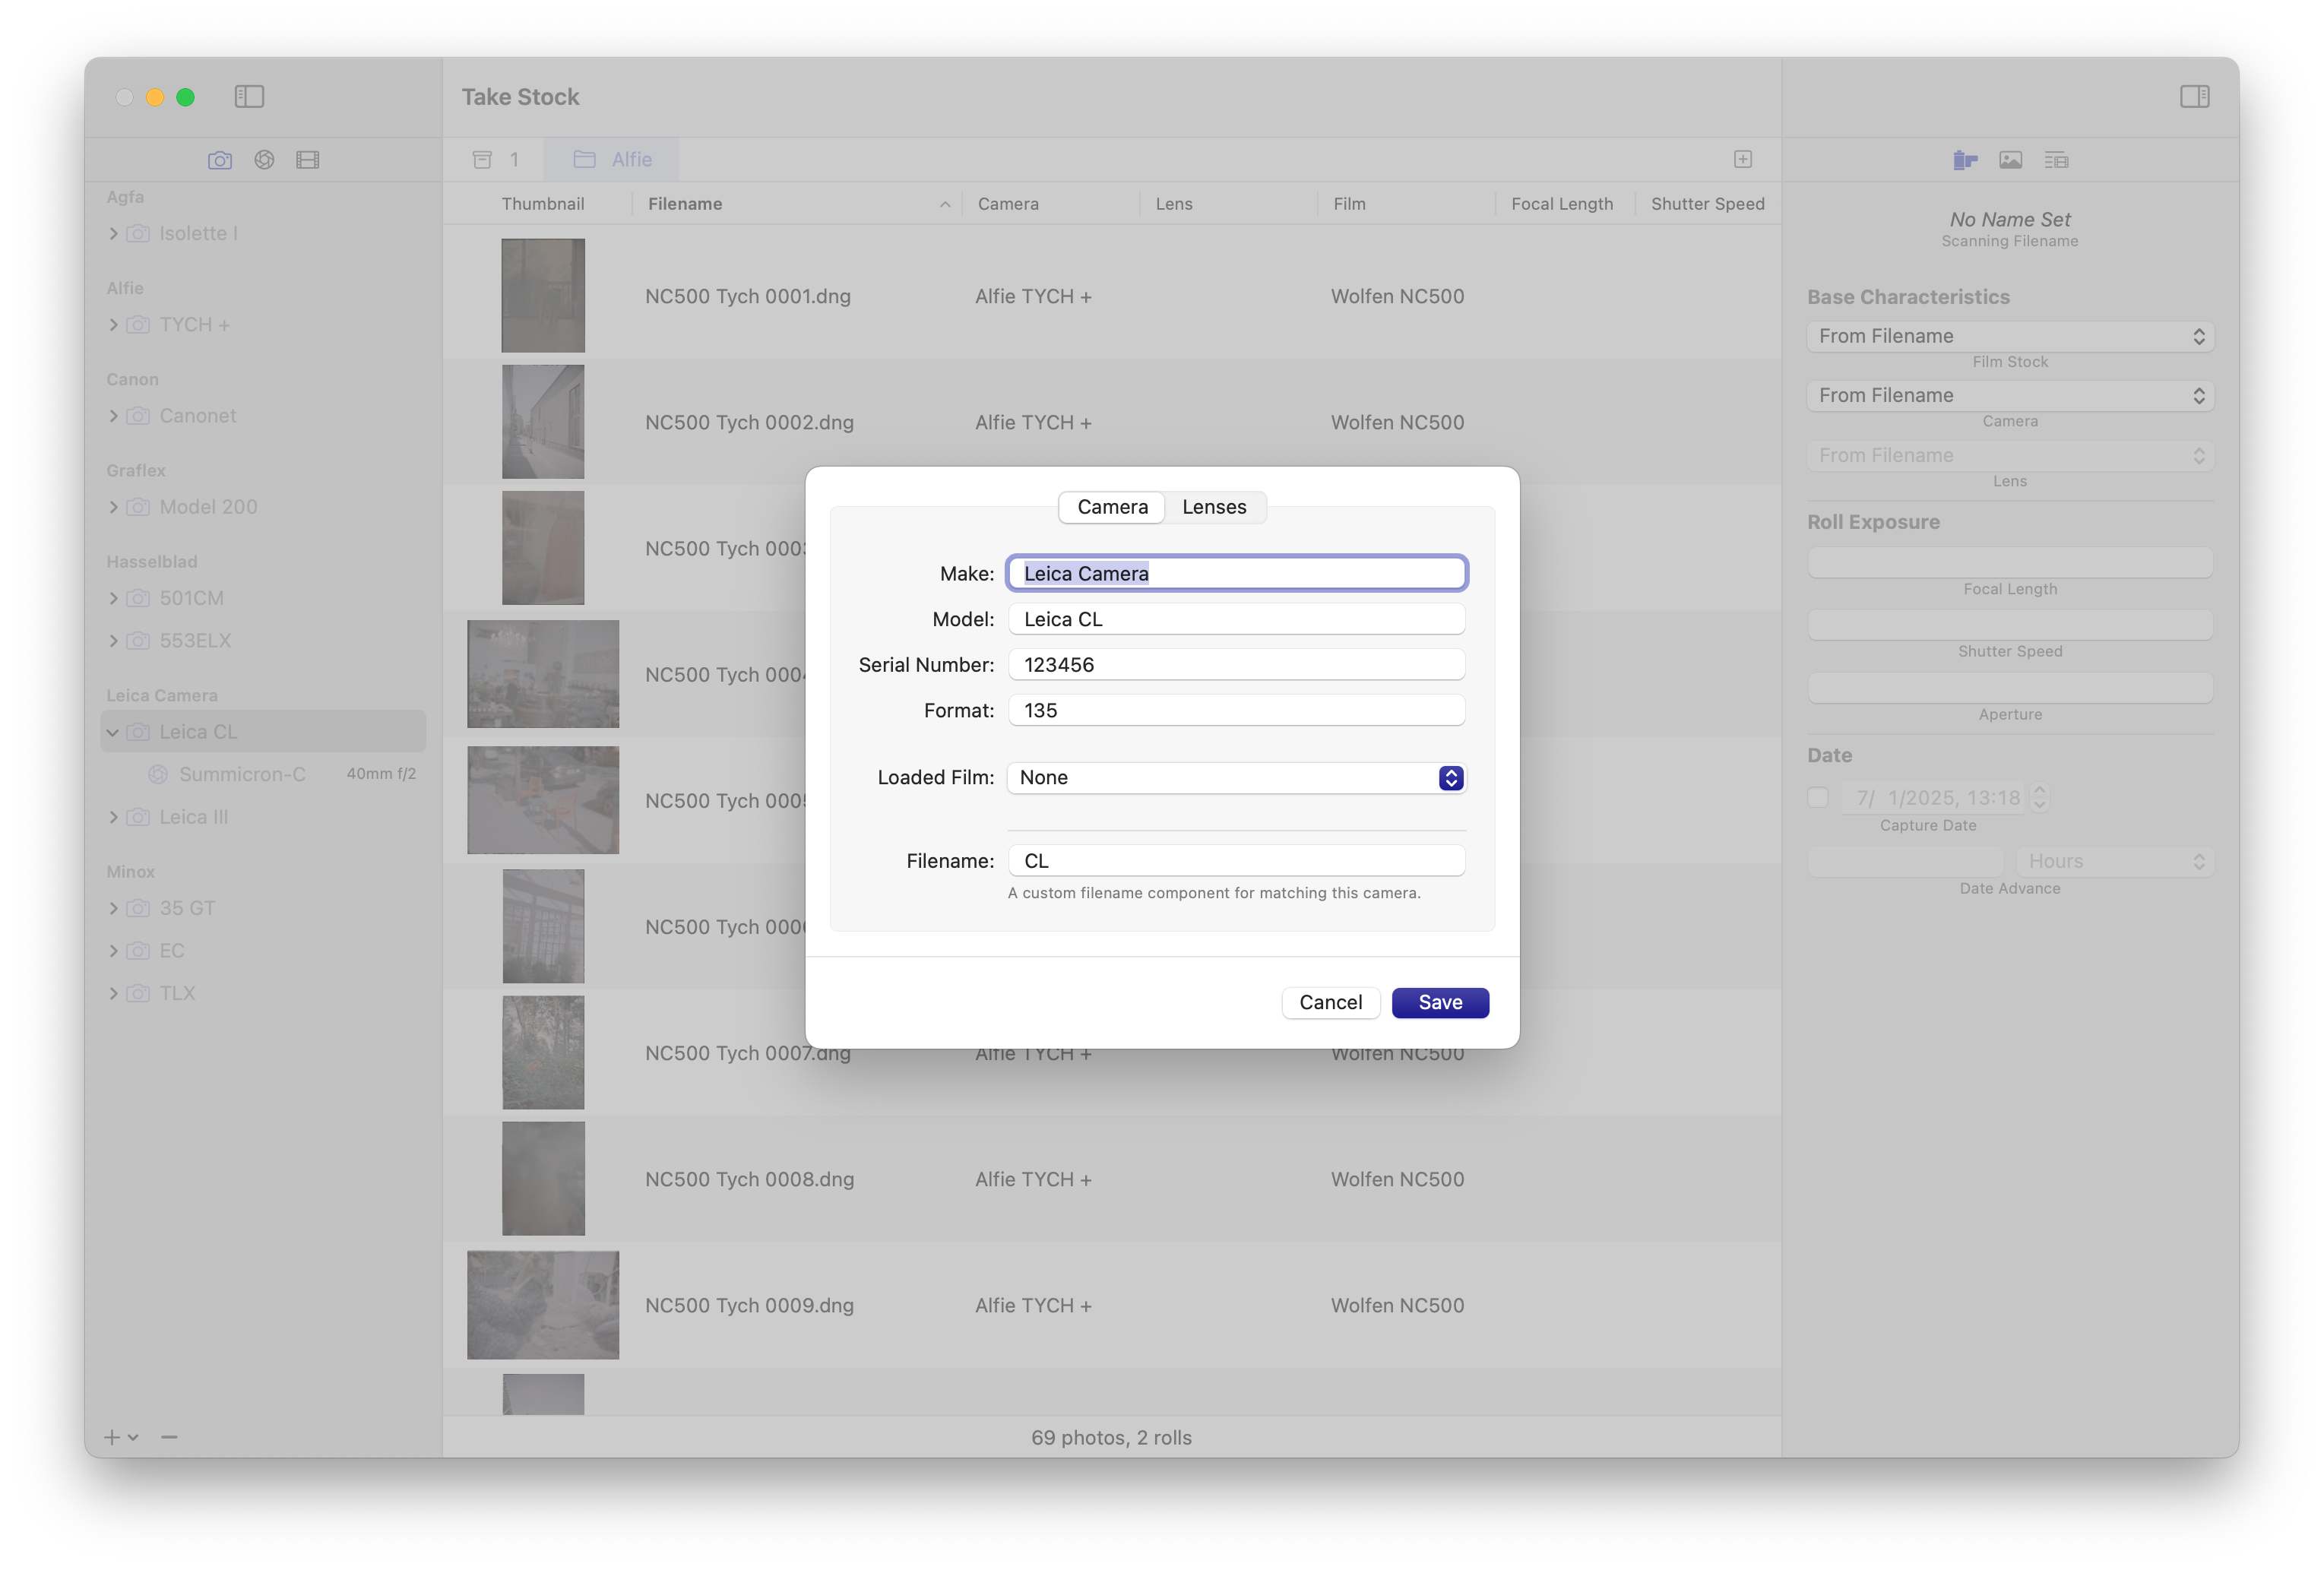
Task: Sort by the Filename column header
Action: point(797,204)
